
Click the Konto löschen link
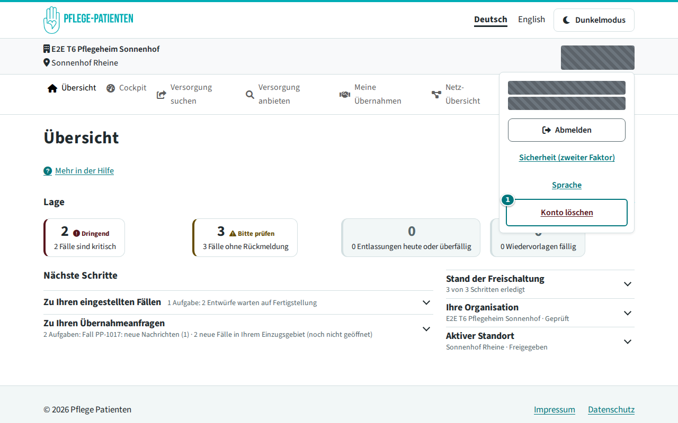[x=567, y=213]
